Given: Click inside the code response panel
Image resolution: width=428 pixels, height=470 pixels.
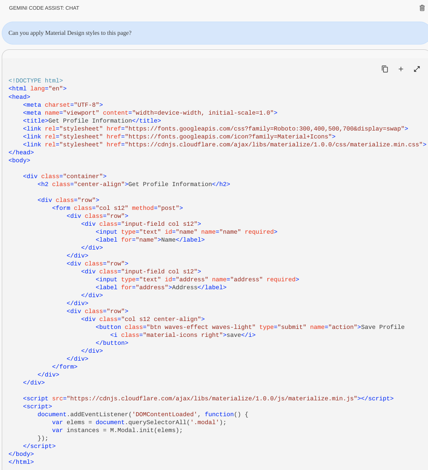Looking at the screenshot, I should coord(214,265).
